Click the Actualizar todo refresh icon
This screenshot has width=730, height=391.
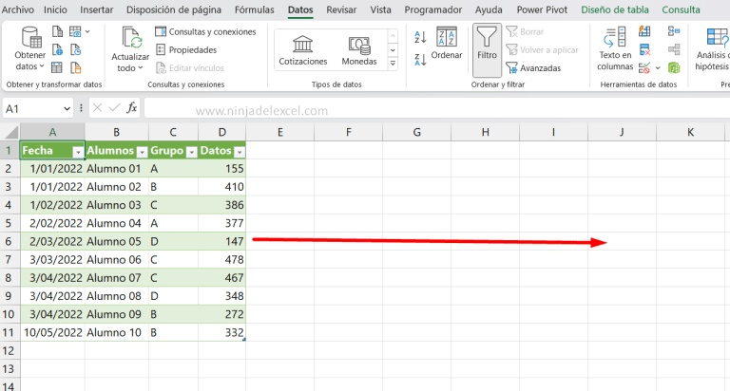click(x=131, y=38)
